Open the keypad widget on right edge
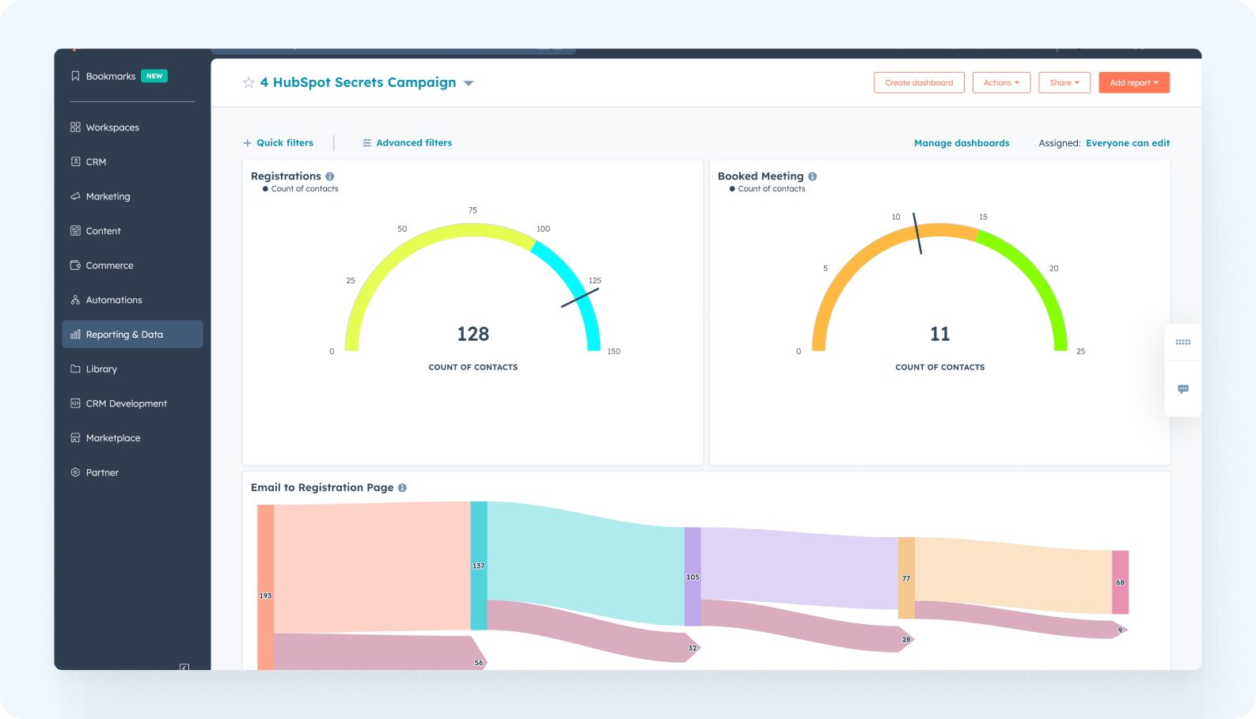 coord(1183,342)
